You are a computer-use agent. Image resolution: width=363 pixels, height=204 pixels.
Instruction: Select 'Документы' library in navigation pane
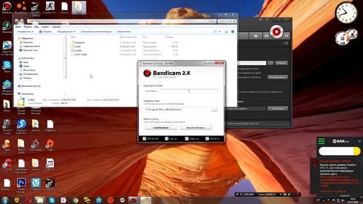29,70
